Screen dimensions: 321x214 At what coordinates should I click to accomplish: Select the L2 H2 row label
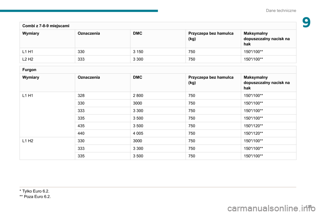click(28, 59)
